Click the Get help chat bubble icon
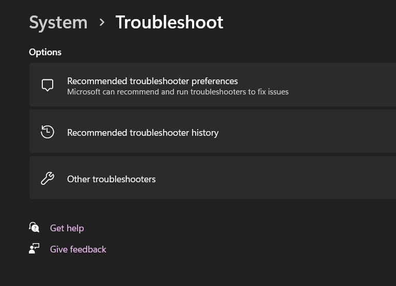Screen dimensions: 396x286 [34, 227]
